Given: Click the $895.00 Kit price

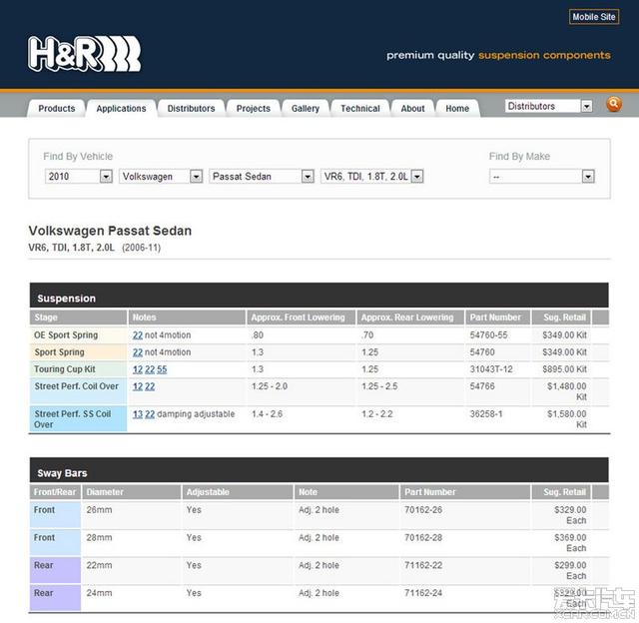Looking at the screenshot, I should click(x=564, y=369).
